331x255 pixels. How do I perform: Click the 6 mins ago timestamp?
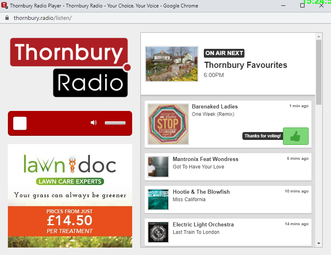click(x=297, y=159)
